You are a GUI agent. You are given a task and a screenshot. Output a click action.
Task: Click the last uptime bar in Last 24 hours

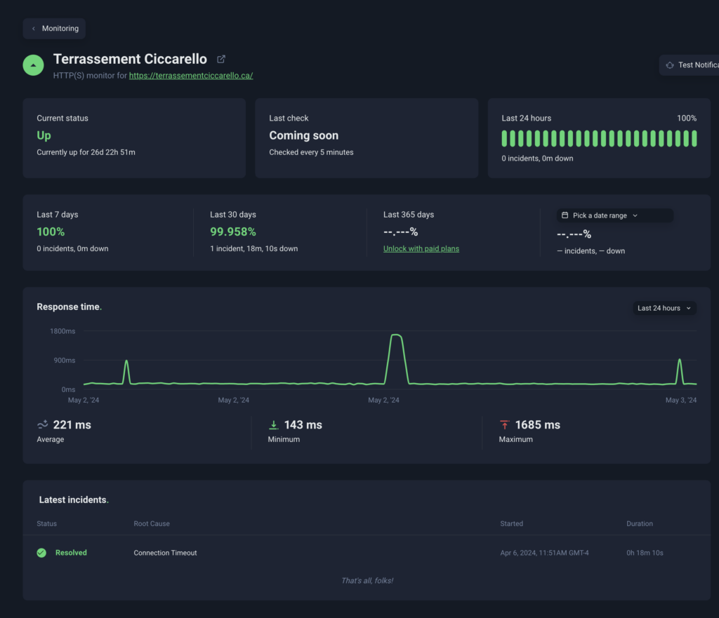(x=694, y=138)
